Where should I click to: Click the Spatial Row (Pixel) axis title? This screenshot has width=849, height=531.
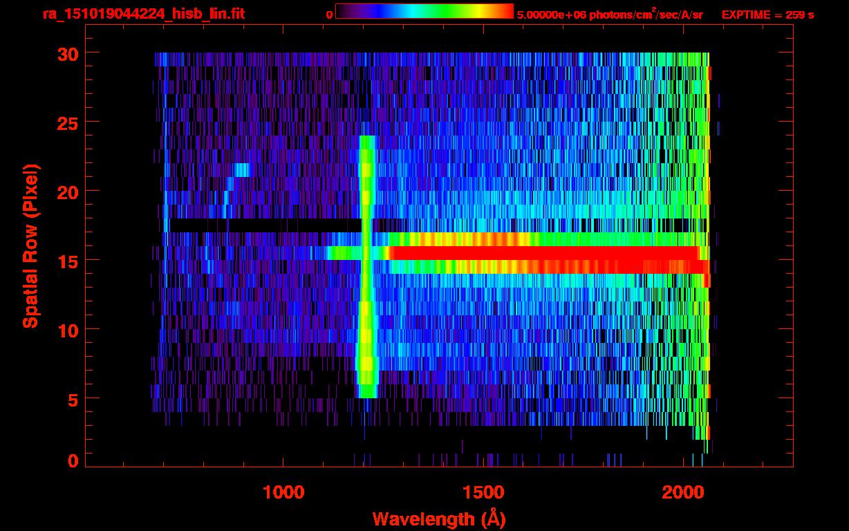(30, 245)
